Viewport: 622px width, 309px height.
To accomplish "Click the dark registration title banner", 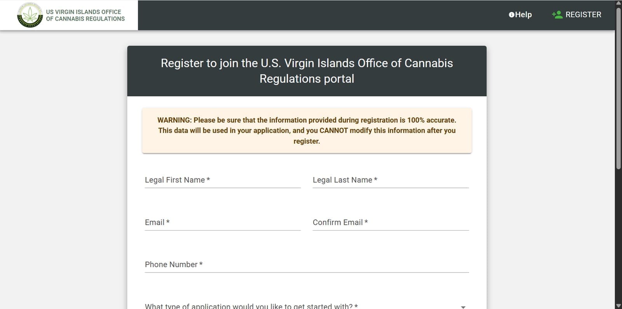I will pyautogui.click(x=307, y=71).
